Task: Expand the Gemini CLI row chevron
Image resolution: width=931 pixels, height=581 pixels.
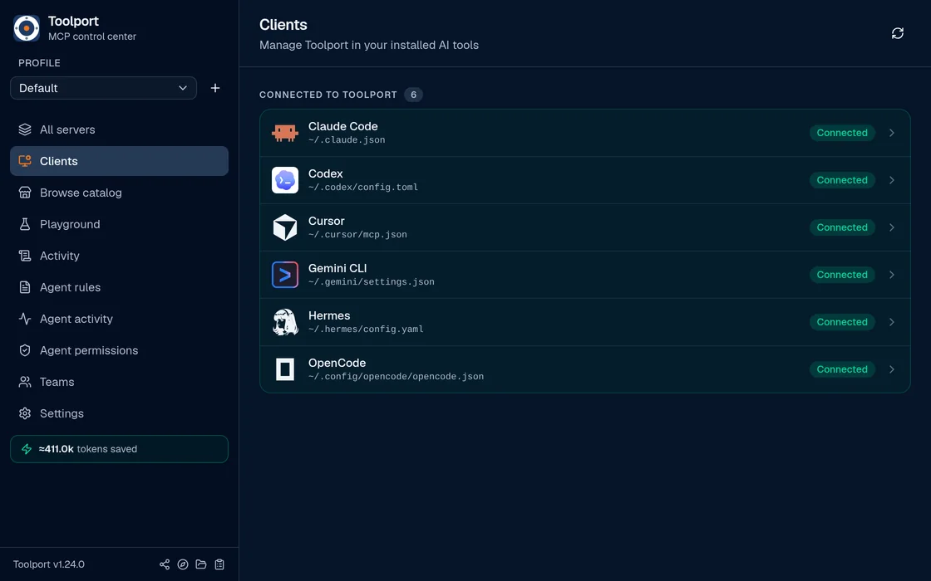Action: (892, 275)
